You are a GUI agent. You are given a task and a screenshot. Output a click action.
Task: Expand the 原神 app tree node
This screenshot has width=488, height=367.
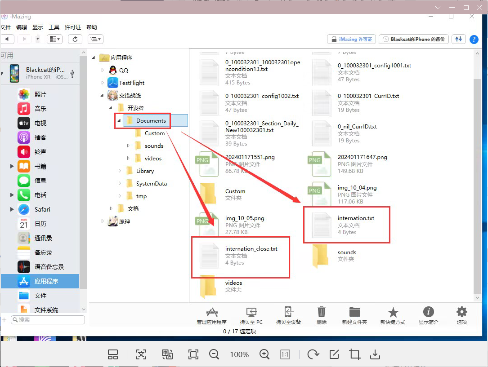[x=103, y=221]
